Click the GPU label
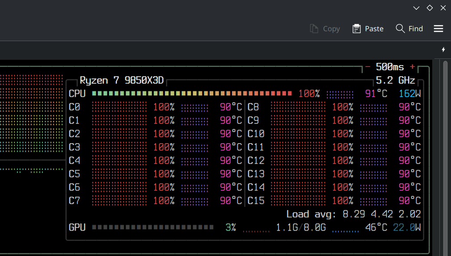This screenshot has height=256, width=451. click(77, 227)
